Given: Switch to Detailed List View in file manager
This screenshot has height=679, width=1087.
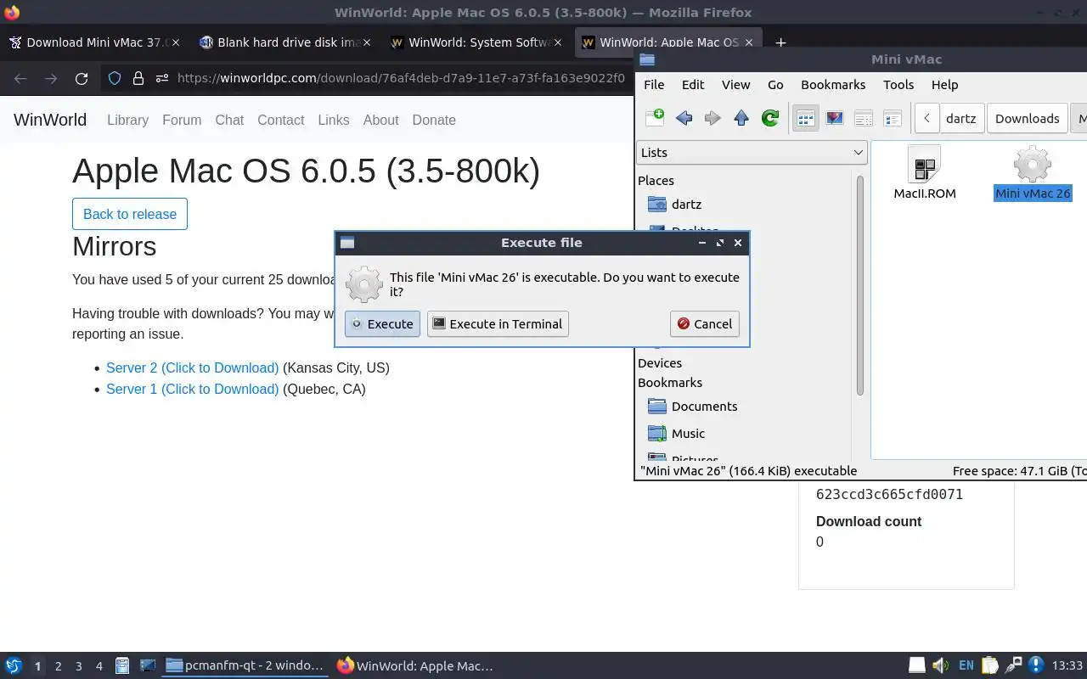Looking at the screenshot, I should click(893, 118).
